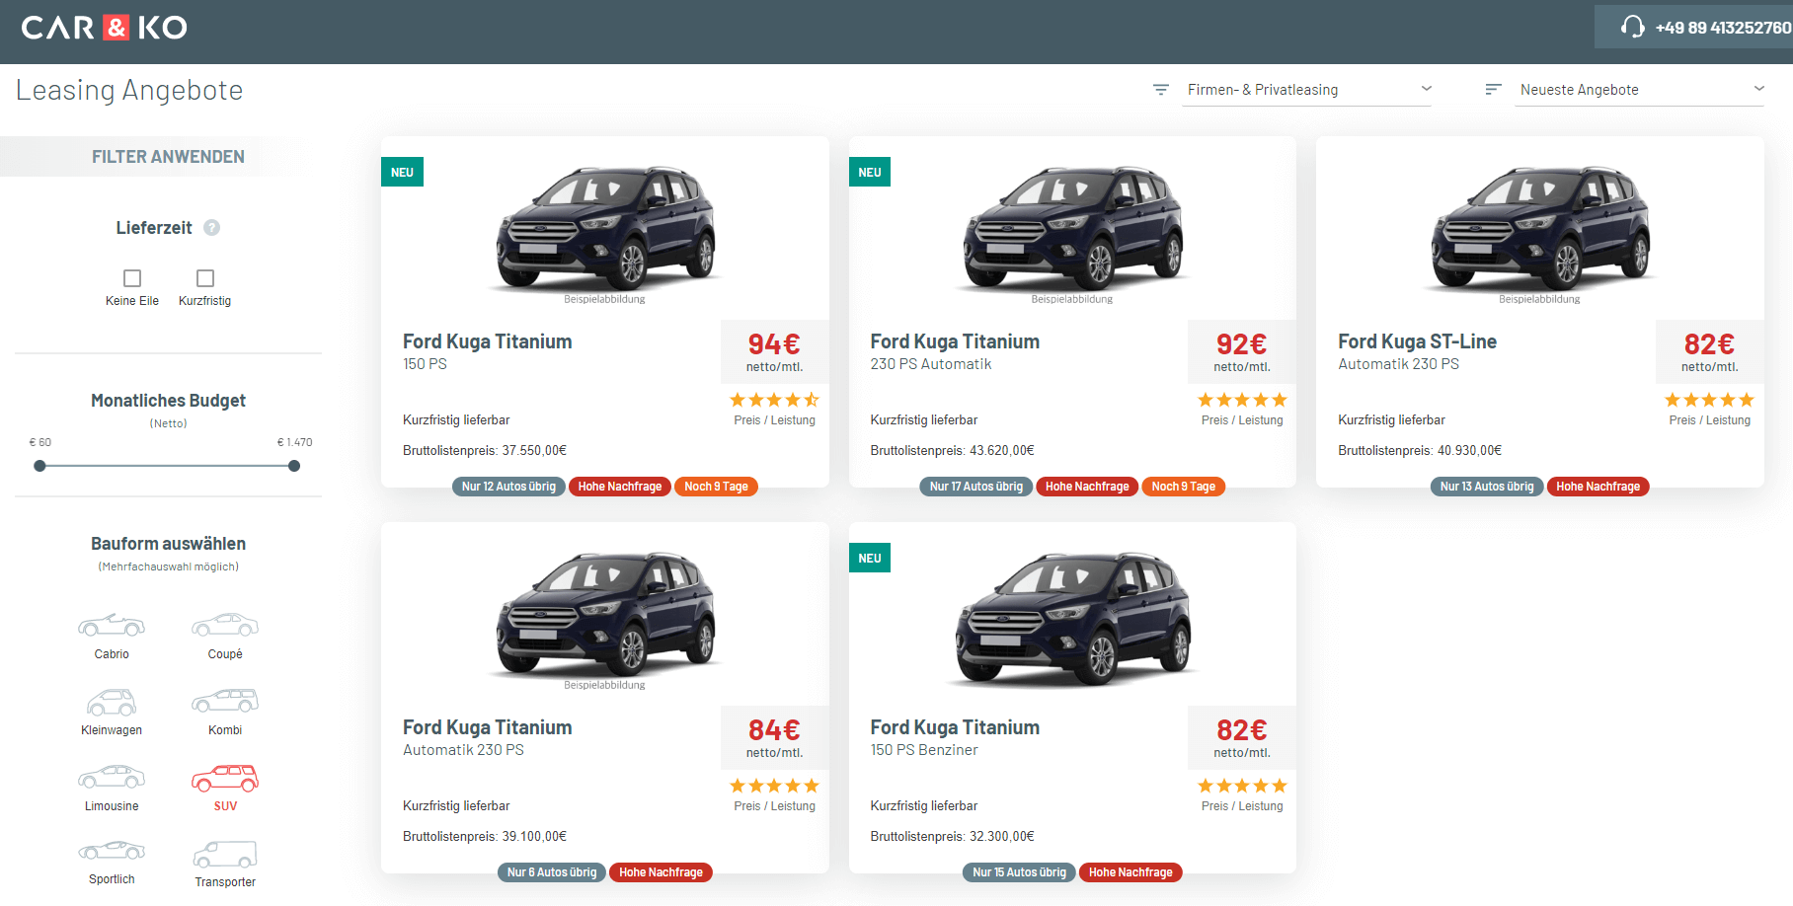
Task: Select the Sportlich body type icon
Action: pos(112,851)
